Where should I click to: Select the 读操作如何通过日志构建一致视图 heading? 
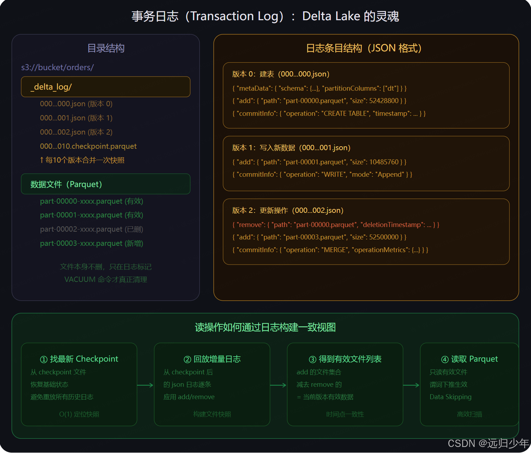[265, 327]
